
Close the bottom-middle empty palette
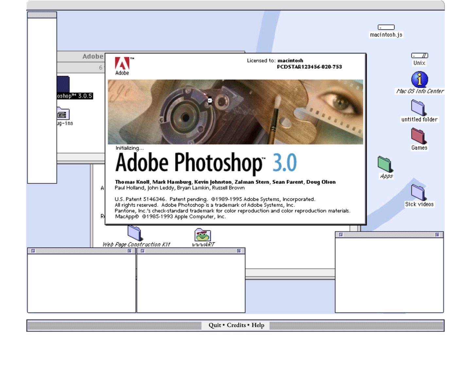point(142,251)
